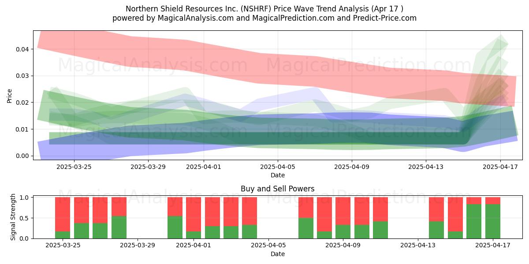Screen dimensions: 529x264
Task: Click the 1.0 signal strength tick label
Action: point(25,198)
